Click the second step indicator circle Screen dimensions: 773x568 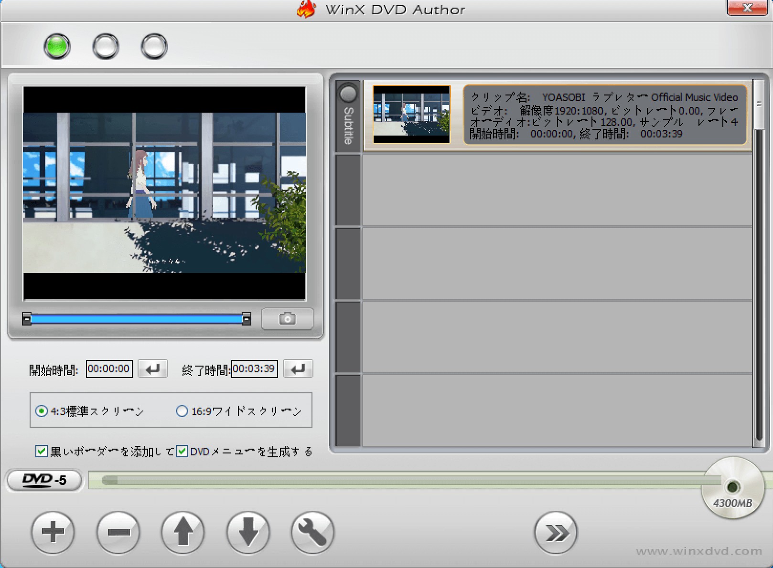pyautogui.click(x=106, y=46)
